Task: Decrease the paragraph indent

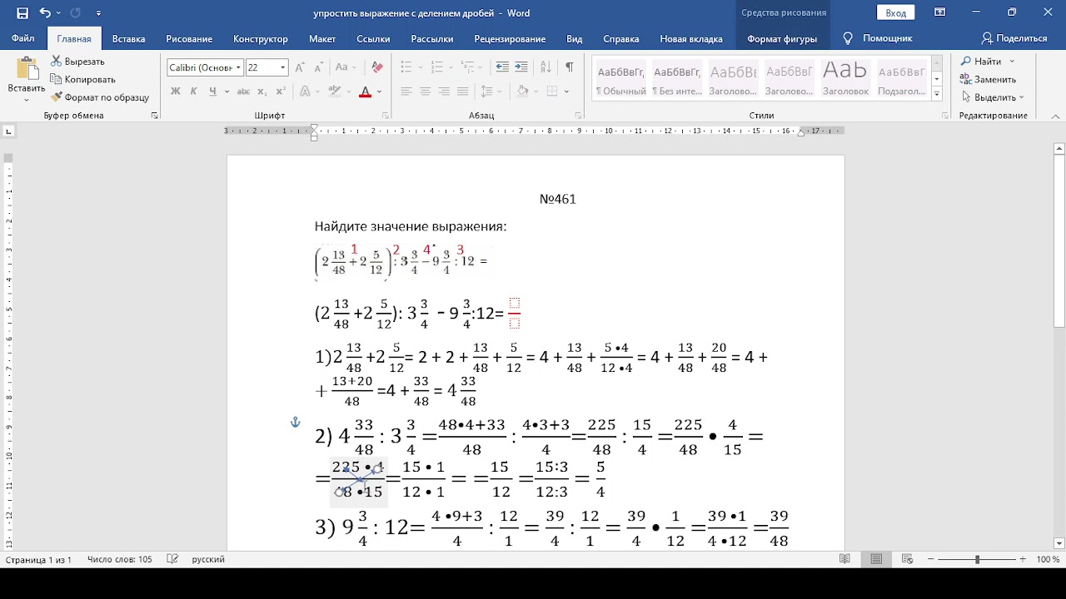Action: pyautogui.click(x=502, y=67)
